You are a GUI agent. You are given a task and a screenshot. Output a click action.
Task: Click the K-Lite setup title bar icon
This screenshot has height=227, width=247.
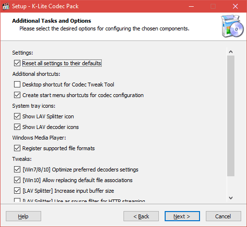point(6,6)
